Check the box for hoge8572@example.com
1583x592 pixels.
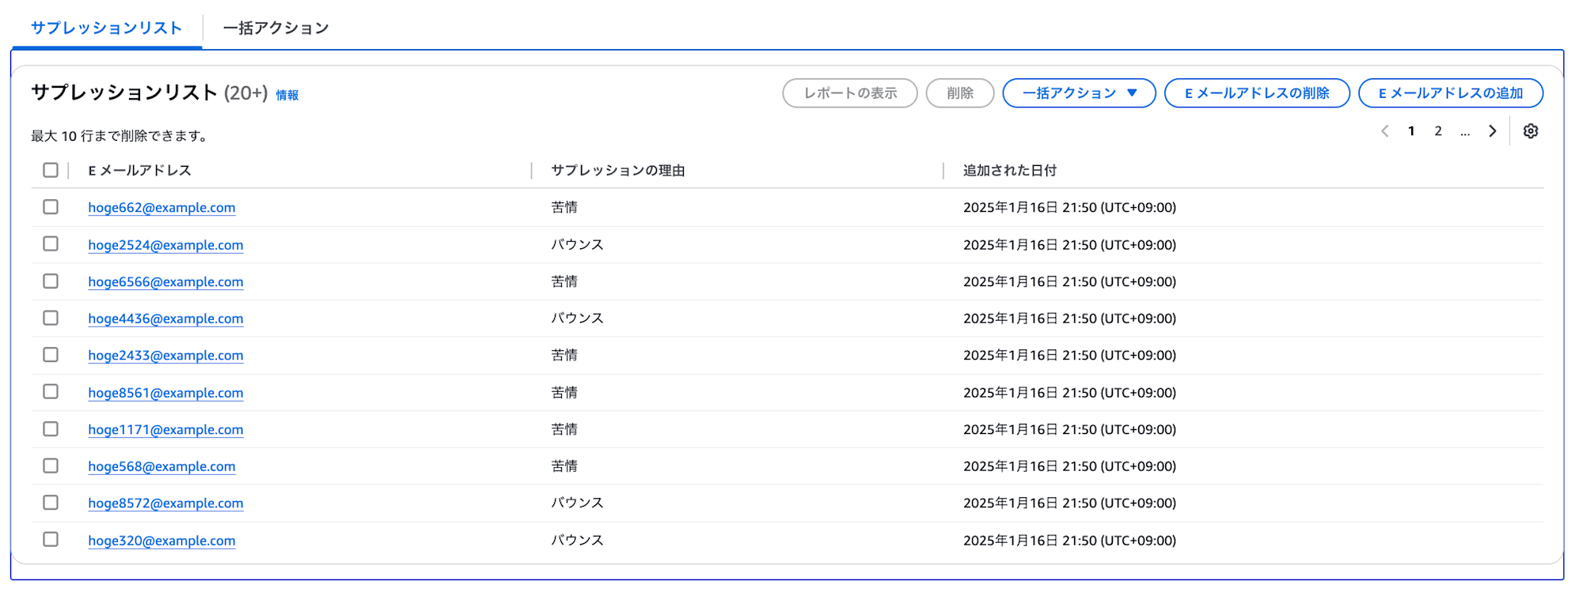tap(51, 503)
